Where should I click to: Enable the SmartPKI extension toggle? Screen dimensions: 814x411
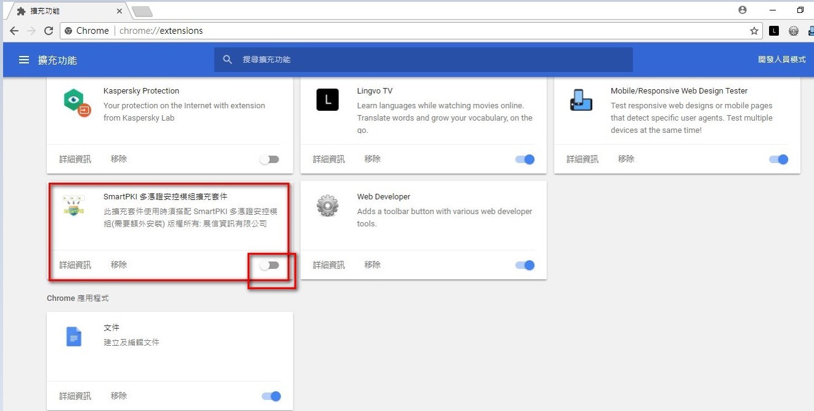(269, 265)
